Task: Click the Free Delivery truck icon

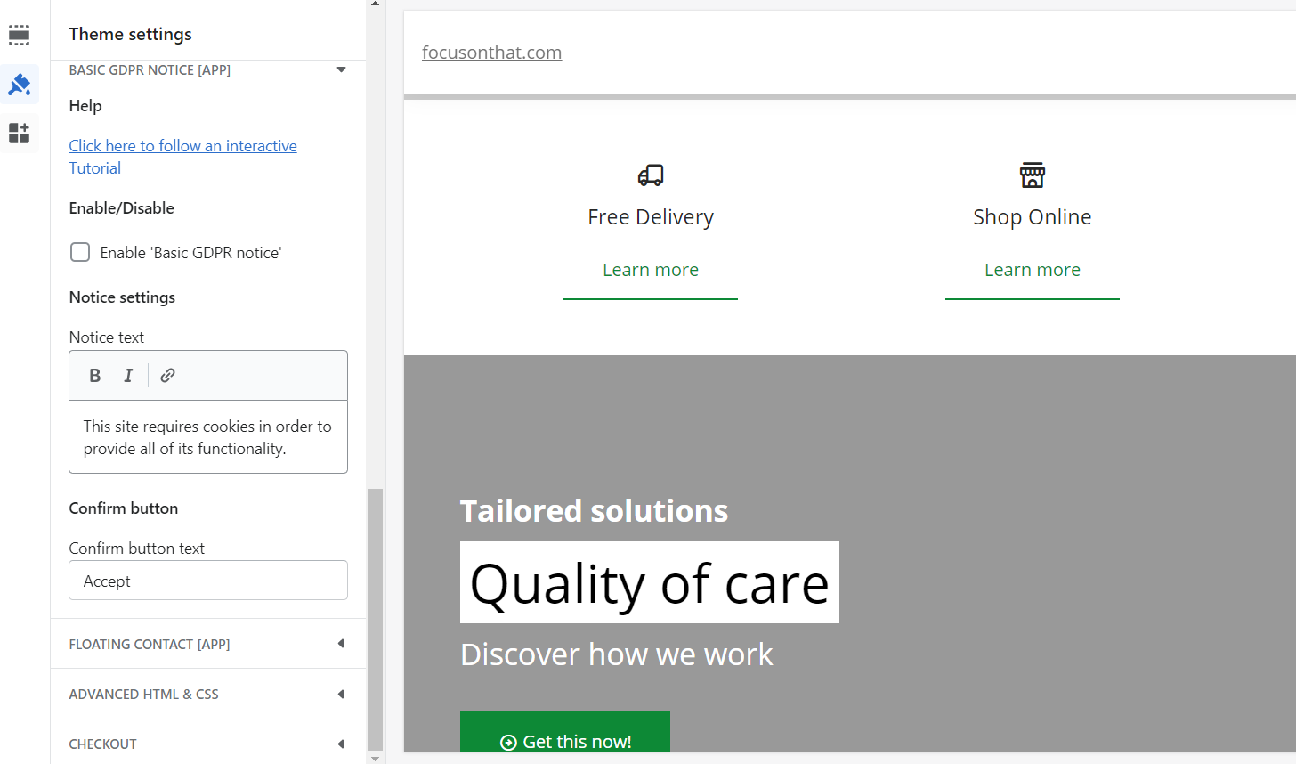Action: (651, 175)
